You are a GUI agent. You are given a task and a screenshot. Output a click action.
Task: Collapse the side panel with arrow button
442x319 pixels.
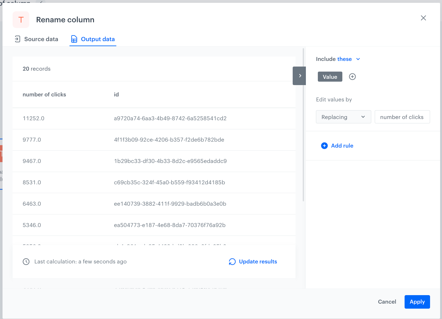[299, 76]
